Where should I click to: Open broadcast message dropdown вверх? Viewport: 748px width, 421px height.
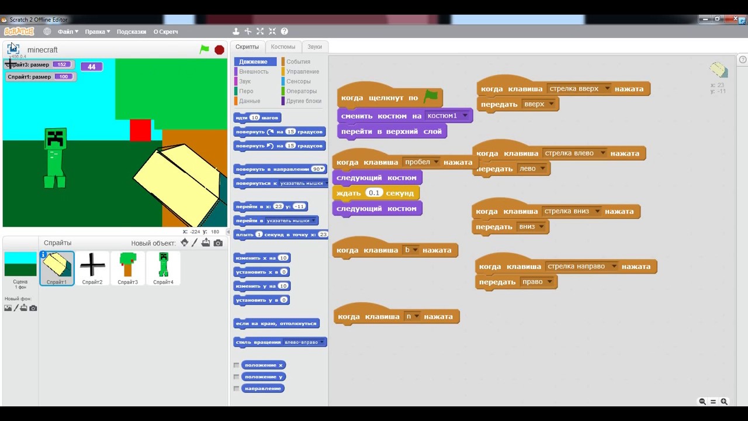pos(538,104)
